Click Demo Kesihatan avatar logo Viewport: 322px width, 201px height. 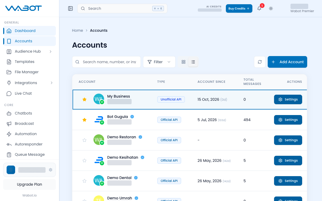click(99, 160)
